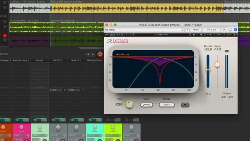Toggle the FX bypass power on the aqua channel
Screen dimensions: 250x141
pos(99,120)
